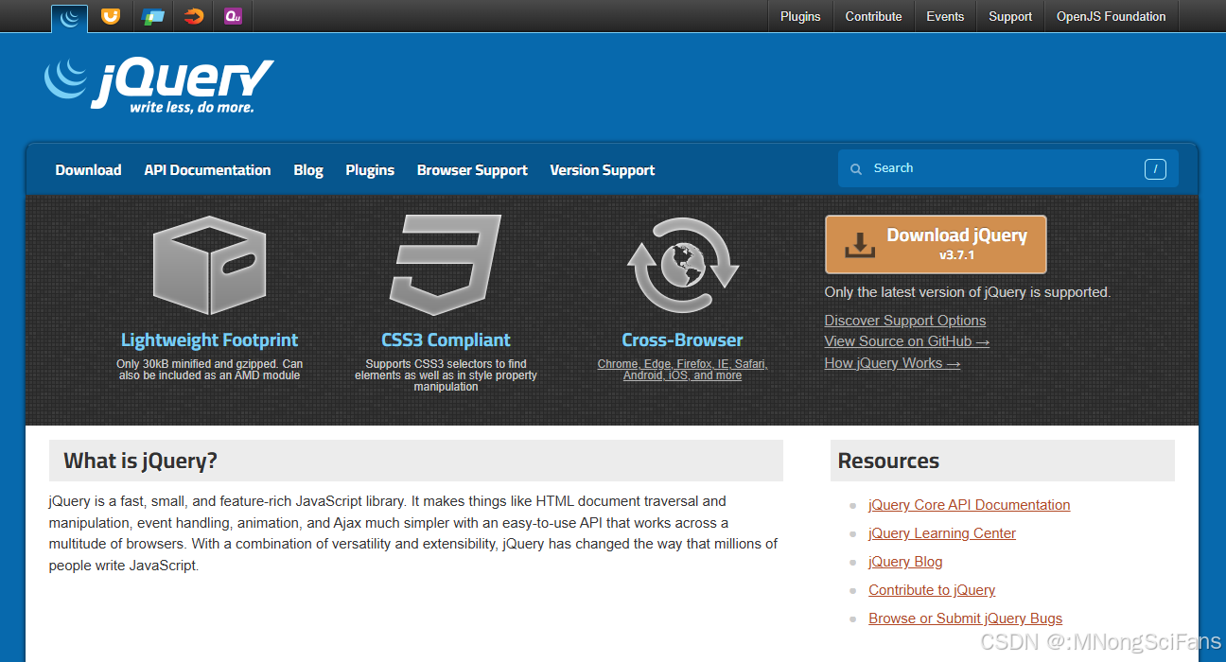Open API Documentation nav item
1226x662 pixels.
click(207, 170)
